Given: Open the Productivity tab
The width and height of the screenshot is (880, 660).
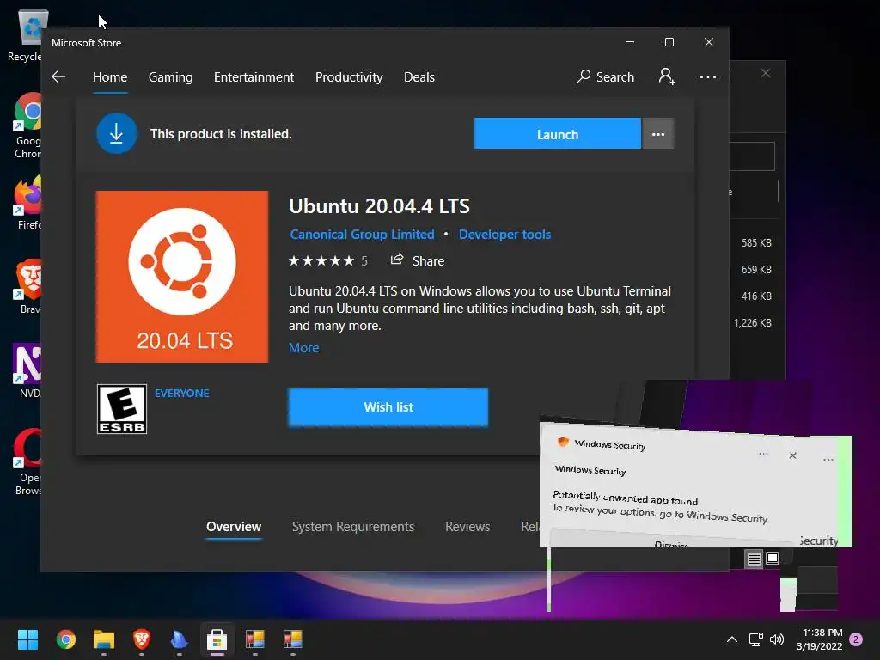Looking at the screenshot, I should click(x=349, y=77).
